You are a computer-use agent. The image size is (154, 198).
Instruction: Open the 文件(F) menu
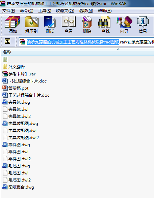[9, 11]
